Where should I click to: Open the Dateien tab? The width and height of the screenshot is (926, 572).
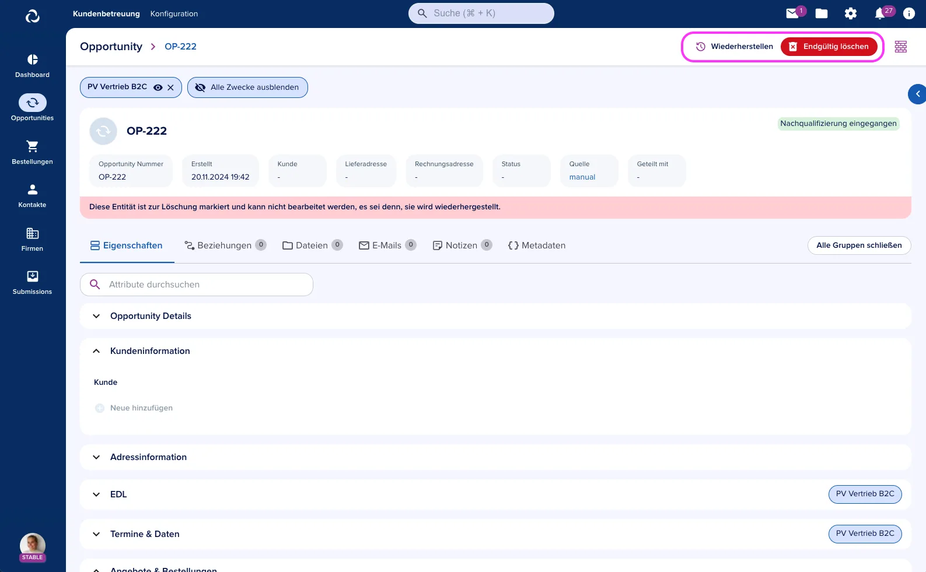[x=312, y=245]
